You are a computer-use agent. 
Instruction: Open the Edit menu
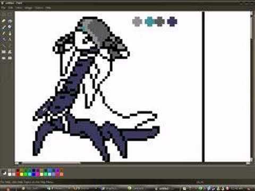(x=11, y=8)
